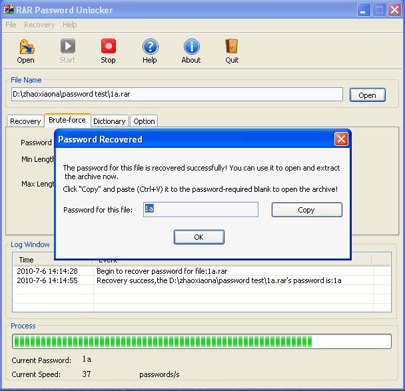Click the File Name path field

(177, 95)
